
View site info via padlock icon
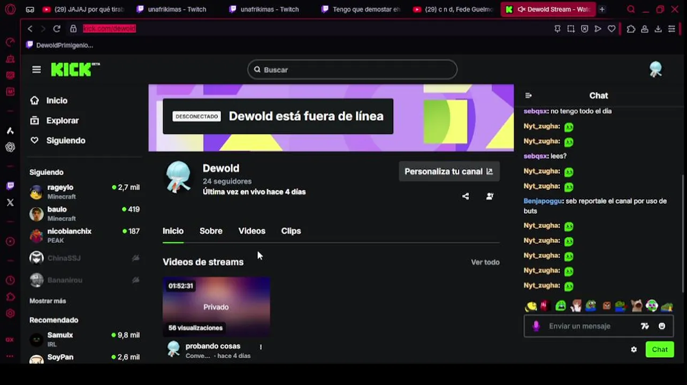pyautogui.click(x=73, y=29)
